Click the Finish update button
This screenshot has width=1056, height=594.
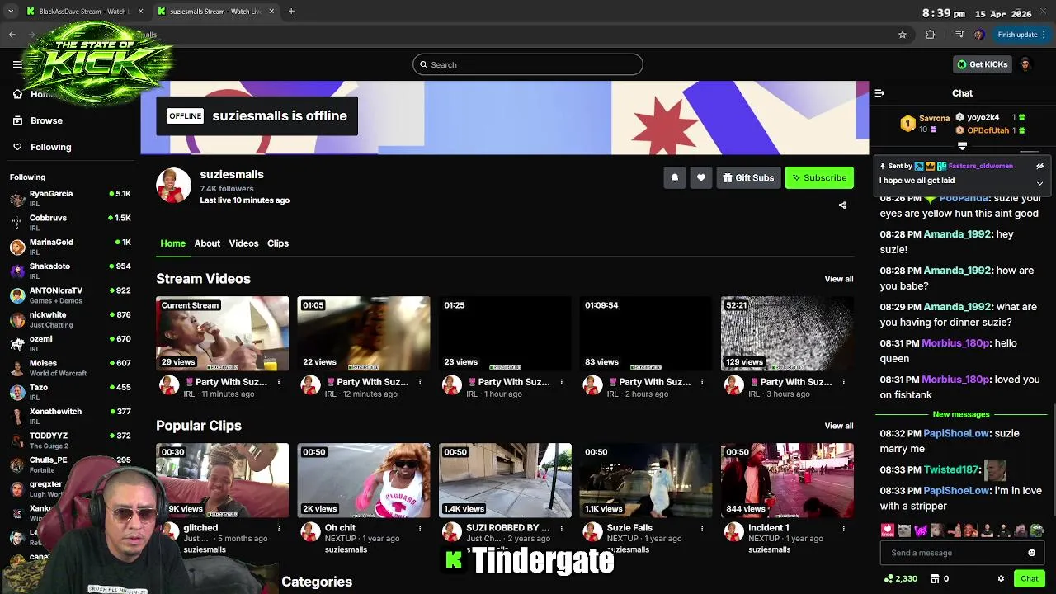[1021, 35]
